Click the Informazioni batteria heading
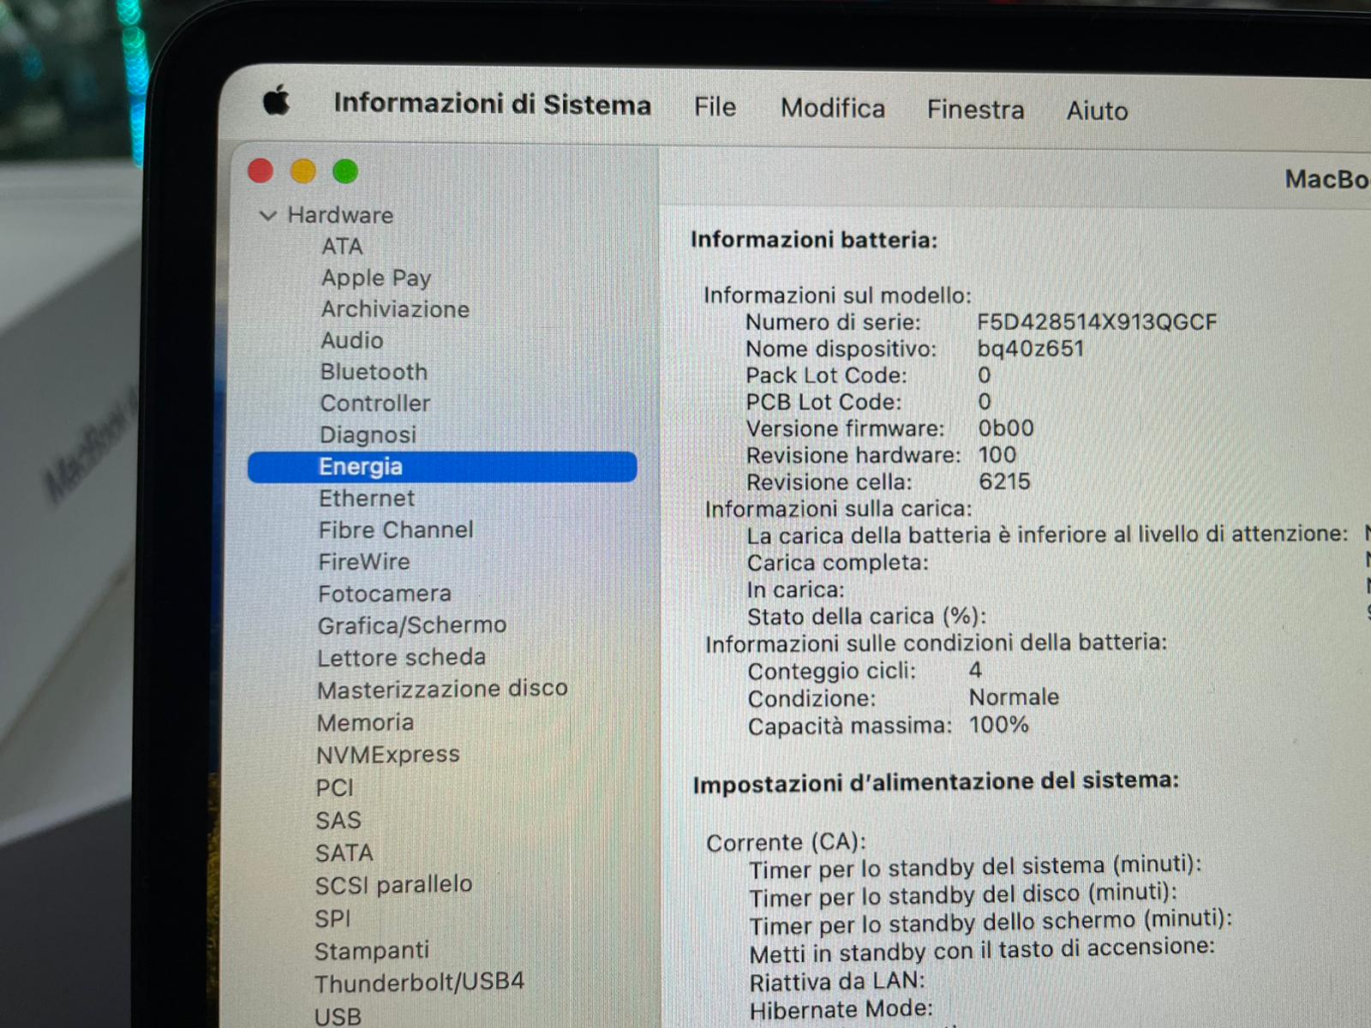1371x1028 pixels. (814, 240)
